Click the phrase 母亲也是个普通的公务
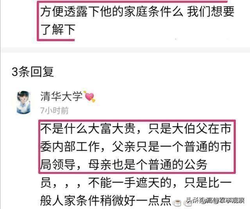The image size is (250, 209). point(148,165)
